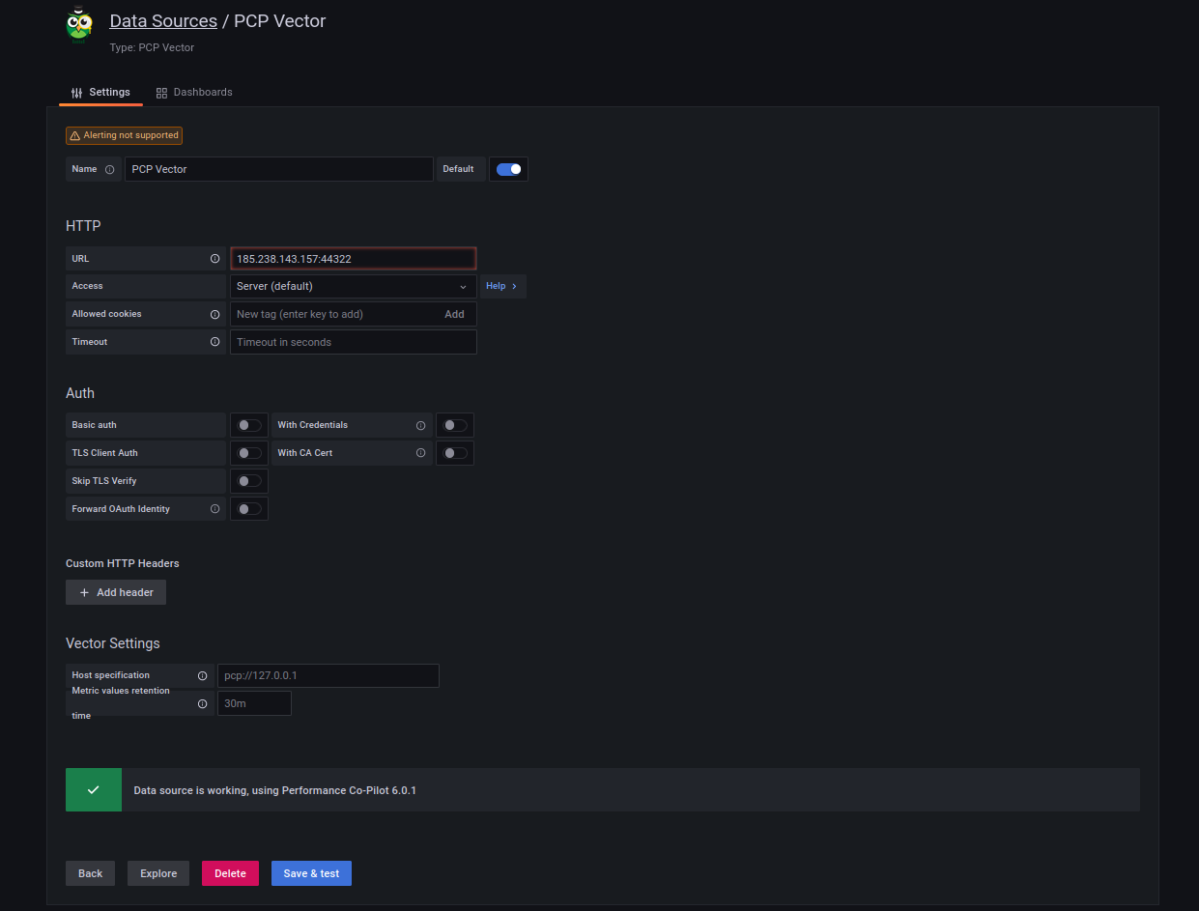
Task: Click the warning icon in Alerting not supported badge
Action: pos(75,136)
